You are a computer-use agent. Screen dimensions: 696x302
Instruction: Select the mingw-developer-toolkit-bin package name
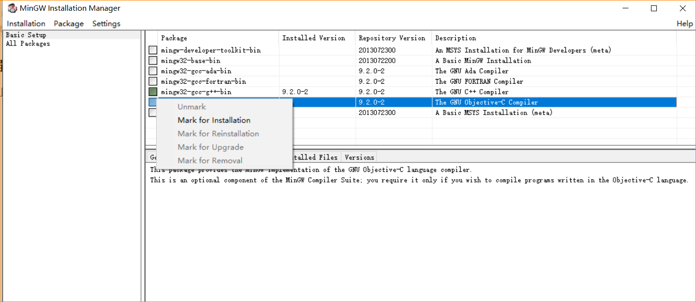click(x=211, y=50)
